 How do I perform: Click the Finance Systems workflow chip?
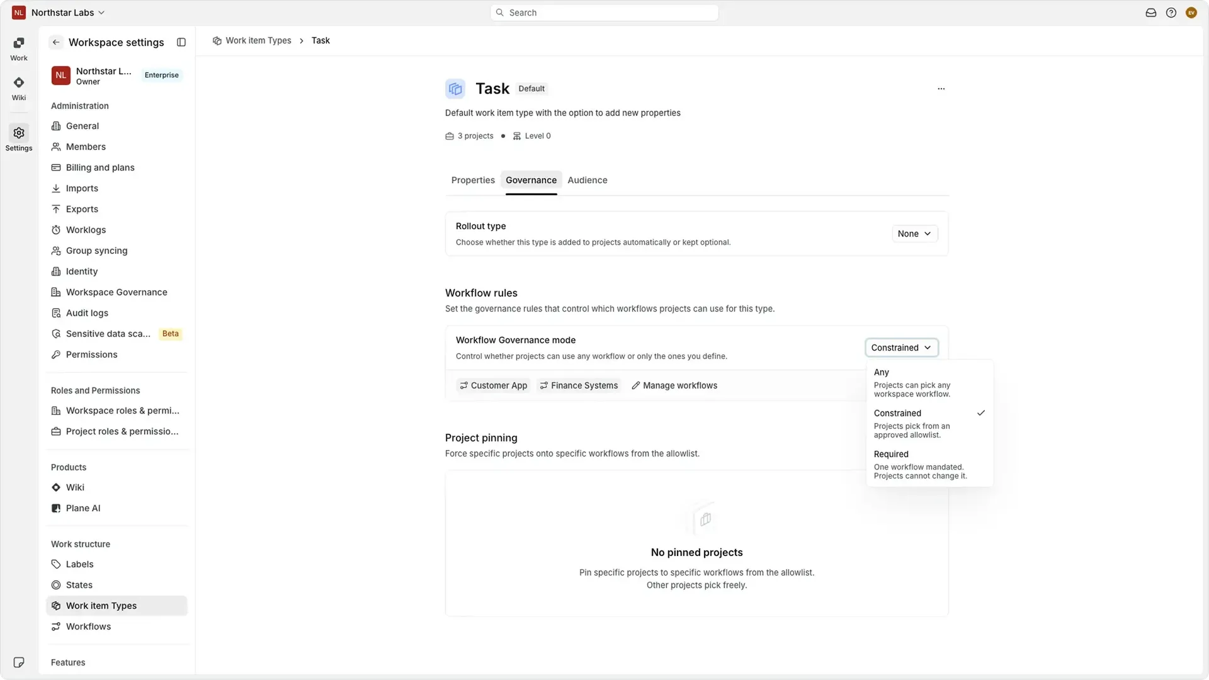[x=579, y=385]
